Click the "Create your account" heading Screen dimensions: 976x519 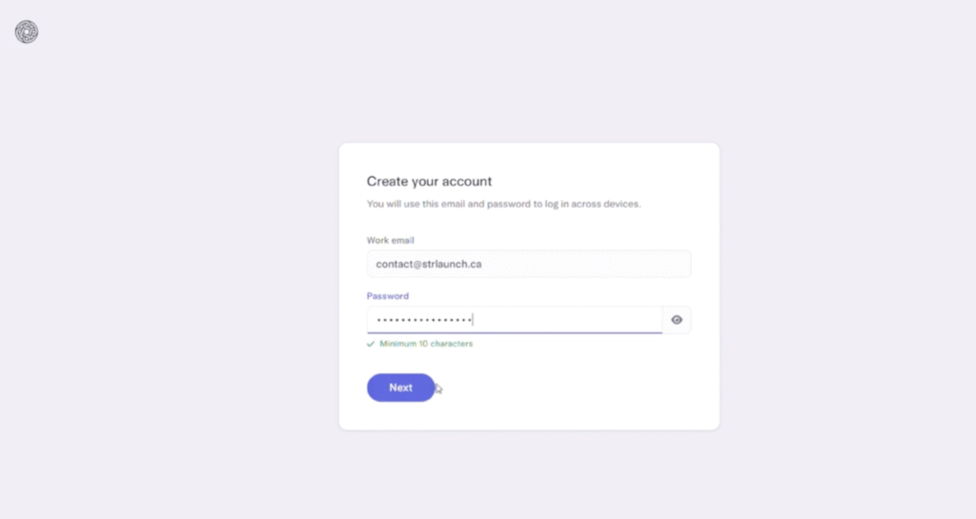tap(429, 181)
